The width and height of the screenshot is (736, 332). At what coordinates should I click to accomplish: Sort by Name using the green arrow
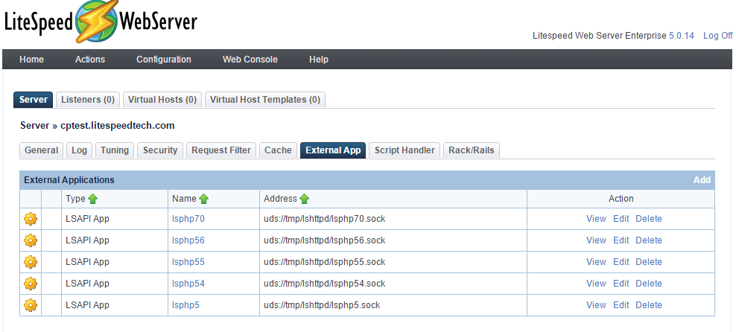click(203, 199)
